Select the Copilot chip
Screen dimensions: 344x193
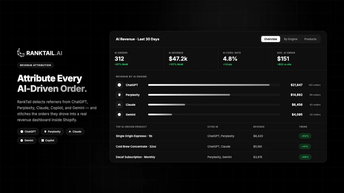[x=48, y=140]
